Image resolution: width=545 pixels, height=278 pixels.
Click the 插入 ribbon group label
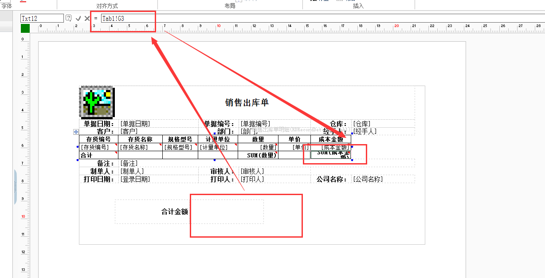click(x=358, y=6)
